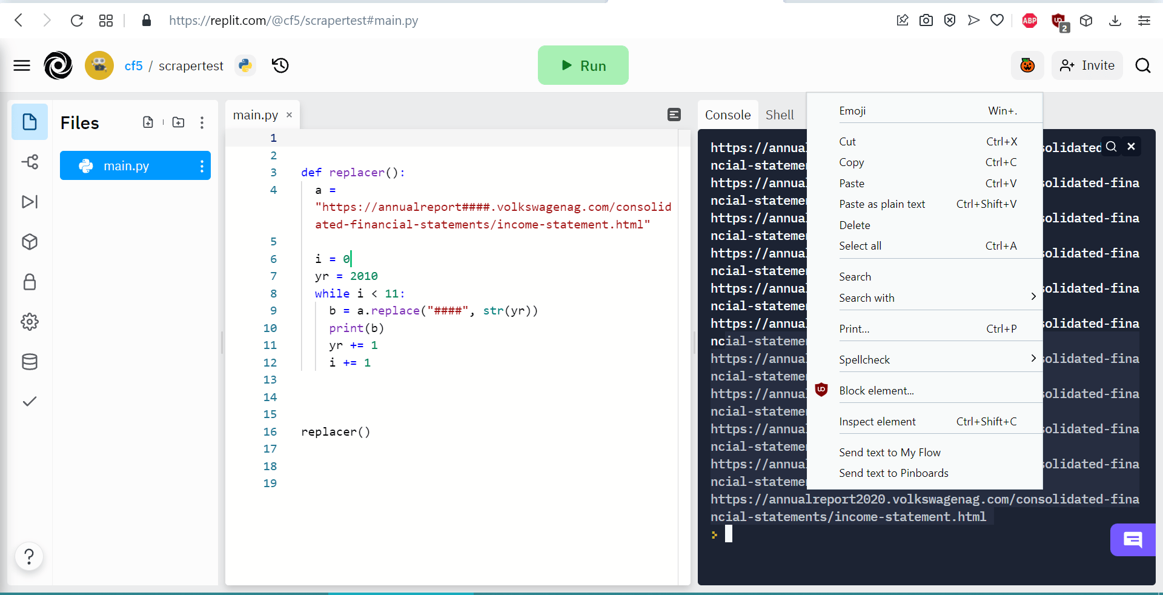Choose Select all in context menu
Screen dimensions: 1163x595
coord(928,246)
